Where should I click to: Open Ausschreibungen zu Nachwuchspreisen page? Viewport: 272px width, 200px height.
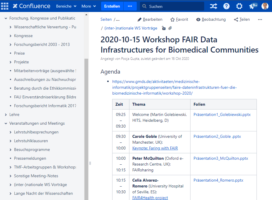click(x=45, y=79)
